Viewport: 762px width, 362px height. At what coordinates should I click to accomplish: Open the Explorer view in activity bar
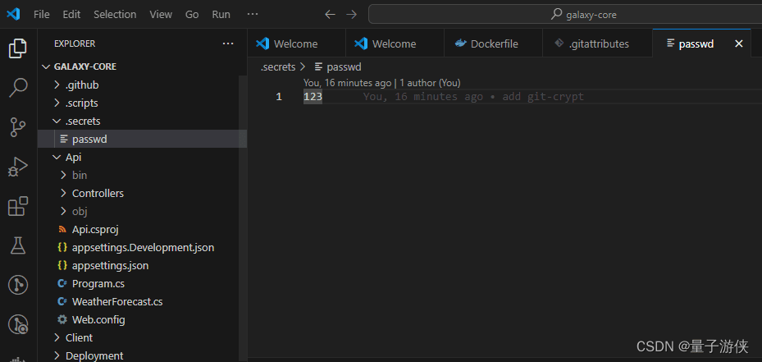click(18, 48)
